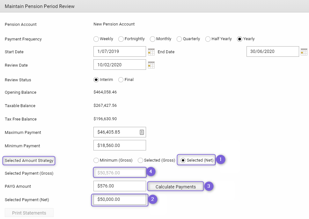Select Monthly payment frequency

point(152,39)
